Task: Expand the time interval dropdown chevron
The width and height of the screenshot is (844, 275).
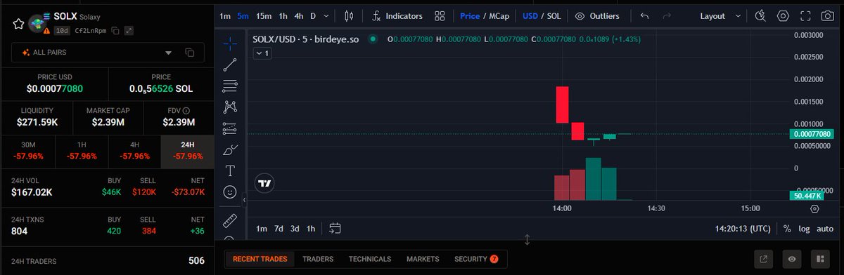Action: [327, 15]
